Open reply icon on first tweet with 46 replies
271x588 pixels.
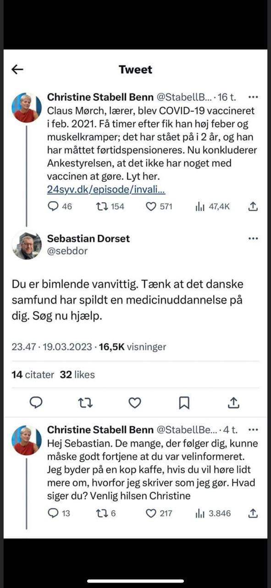(53, 207)
